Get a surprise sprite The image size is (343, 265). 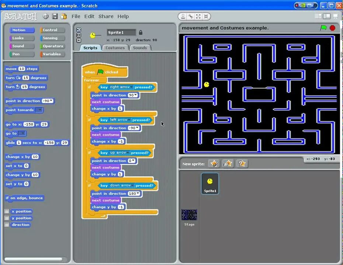point(242,163)
